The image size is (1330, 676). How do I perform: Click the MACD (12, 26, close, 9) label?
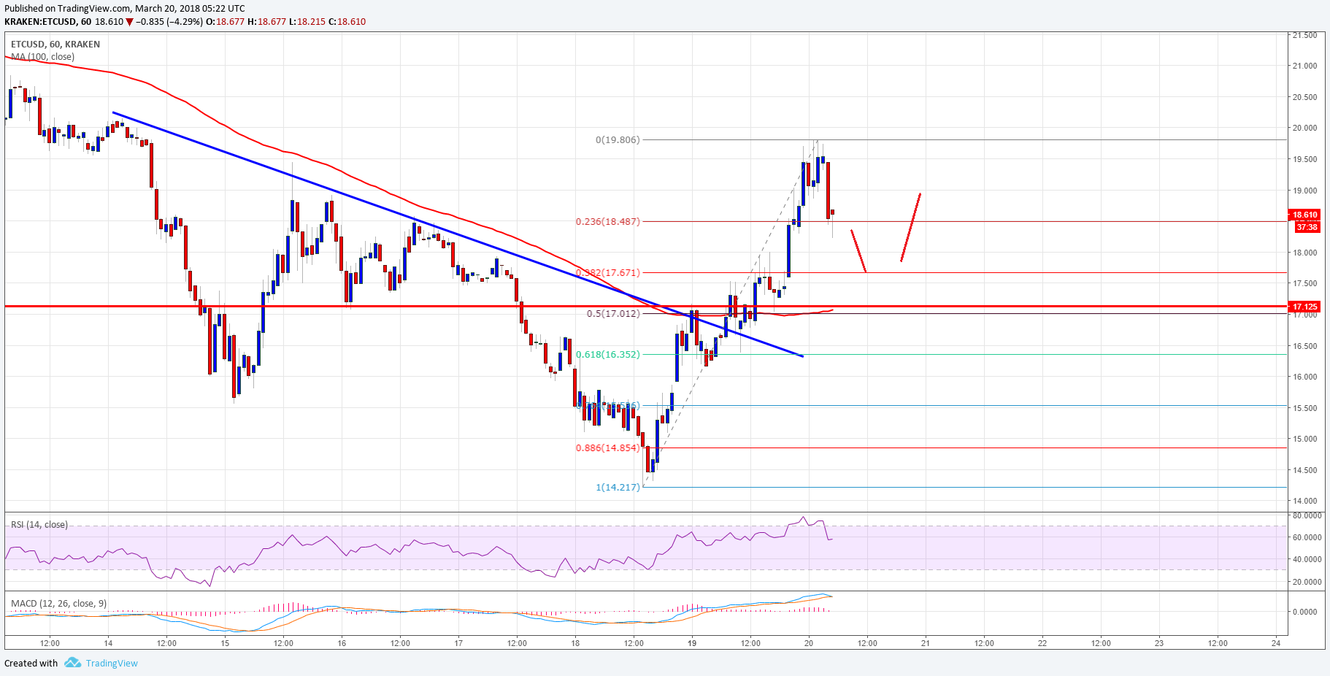pyautogui.click(x=58, y=603)
